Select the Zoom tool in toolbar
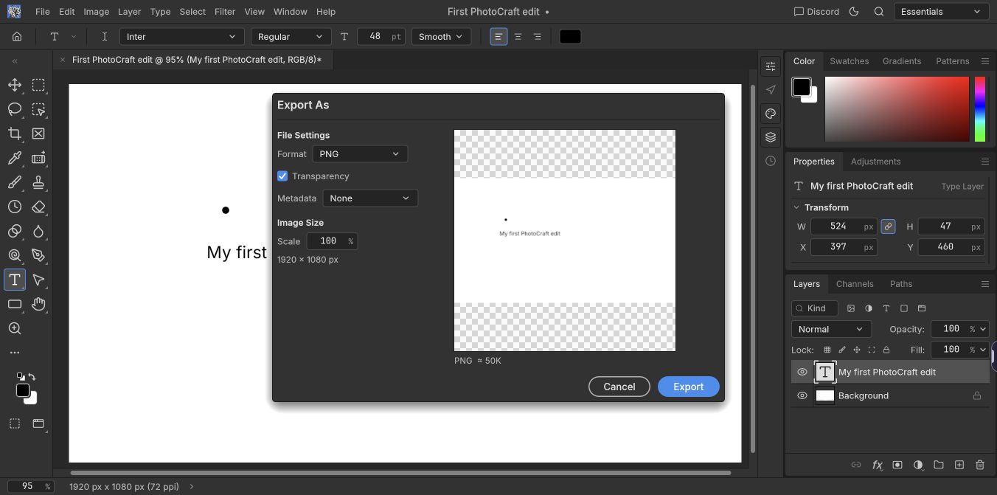 click(15, 328)
